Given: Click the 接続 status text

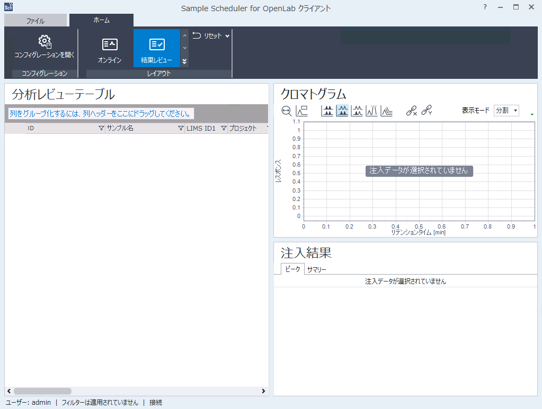Looking at the screenshot, I should (x=156, y=403).
